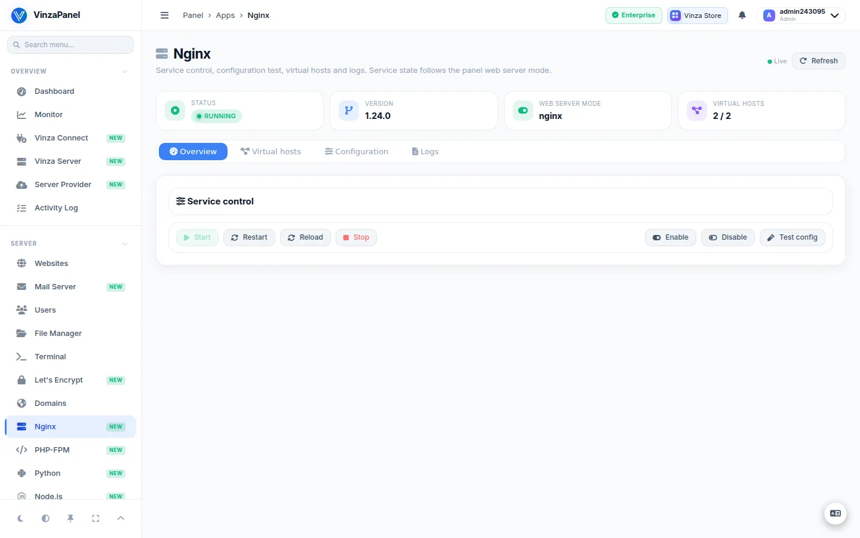
Task: Run Test config
Action: coord(792,237)
